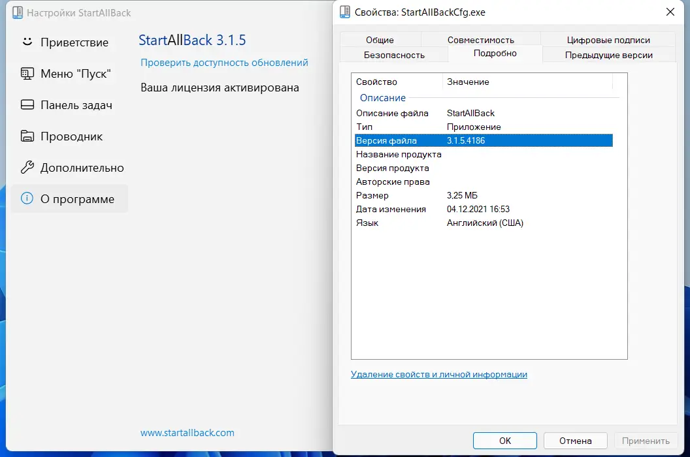The width and height of the screenshot is (690, 457).
Task: Click the Start menu icon in sidebar
Action: click(27, 74)
